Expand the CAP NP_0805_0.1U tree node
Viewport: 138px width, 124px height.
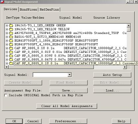click(x=7, y=48)
